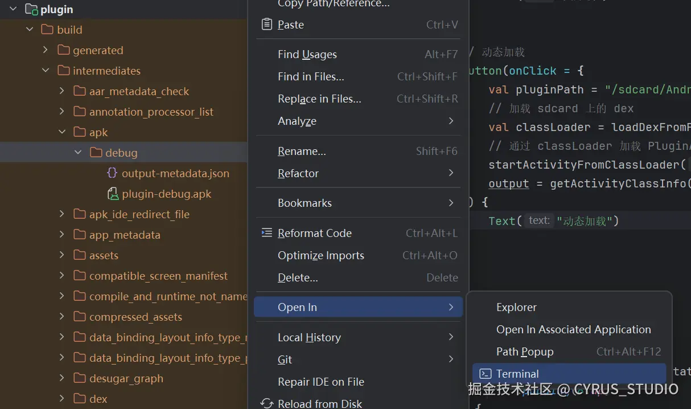Collapse the intermediates folder
This screenshot has width=691, height=409.
pos(46,71)
